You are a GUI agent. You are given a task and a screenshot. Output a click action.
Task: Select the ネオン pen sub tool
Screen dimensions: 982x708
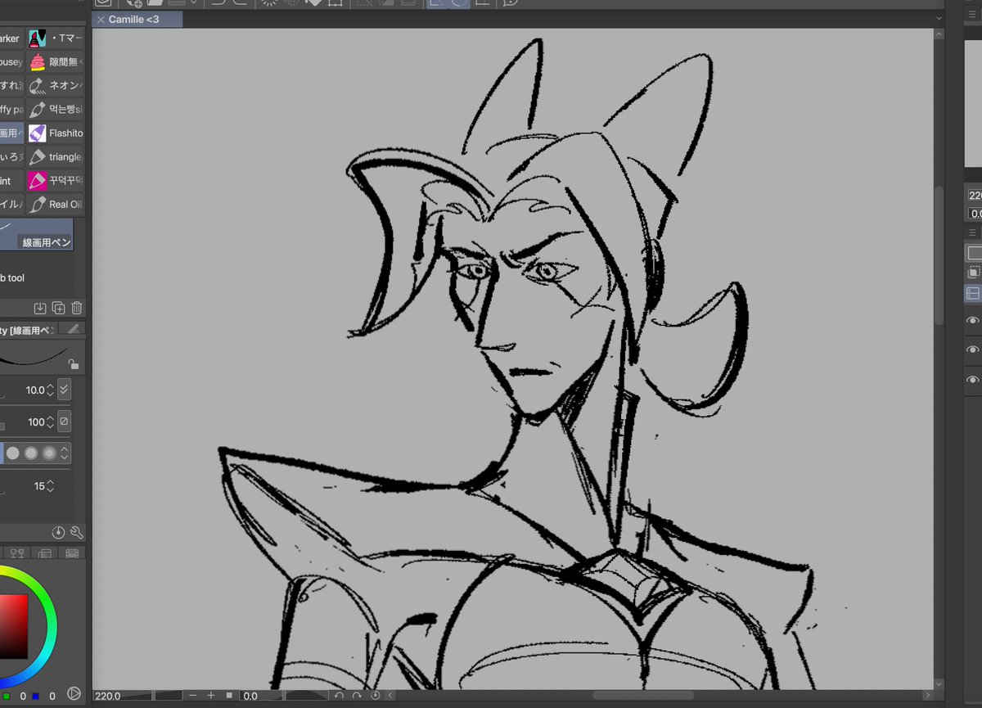pos(55,86)
